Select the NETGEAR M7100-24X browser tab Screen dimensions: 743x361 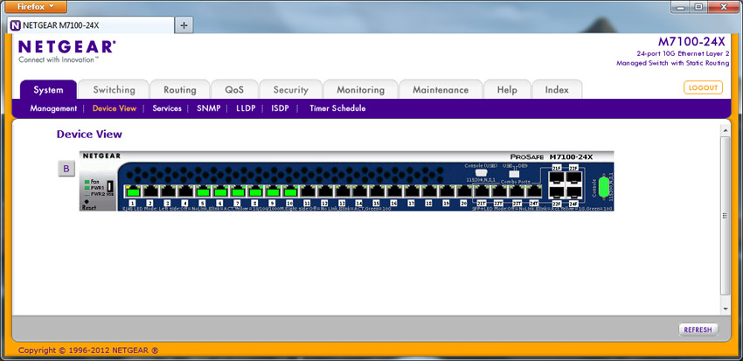coord(91,25)
